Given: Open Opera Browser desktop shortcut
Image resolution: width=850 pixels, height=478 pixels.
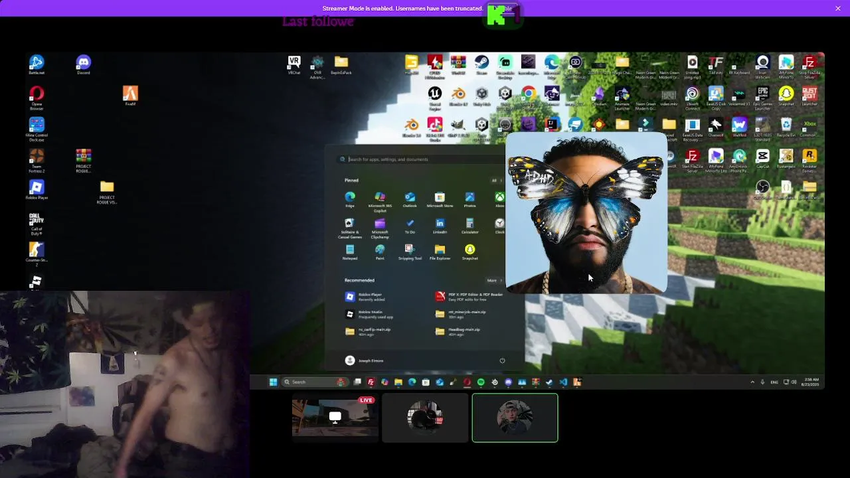Looking at the screenshot, I should click(37, 98).
